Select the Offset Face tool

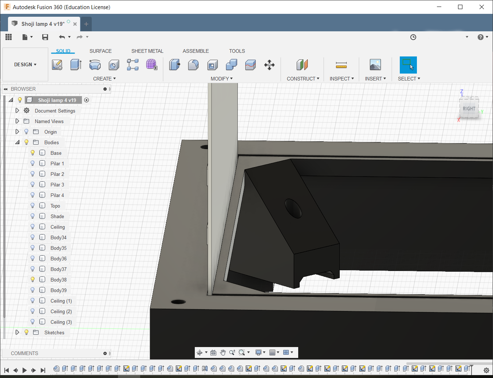click(251, 65)
